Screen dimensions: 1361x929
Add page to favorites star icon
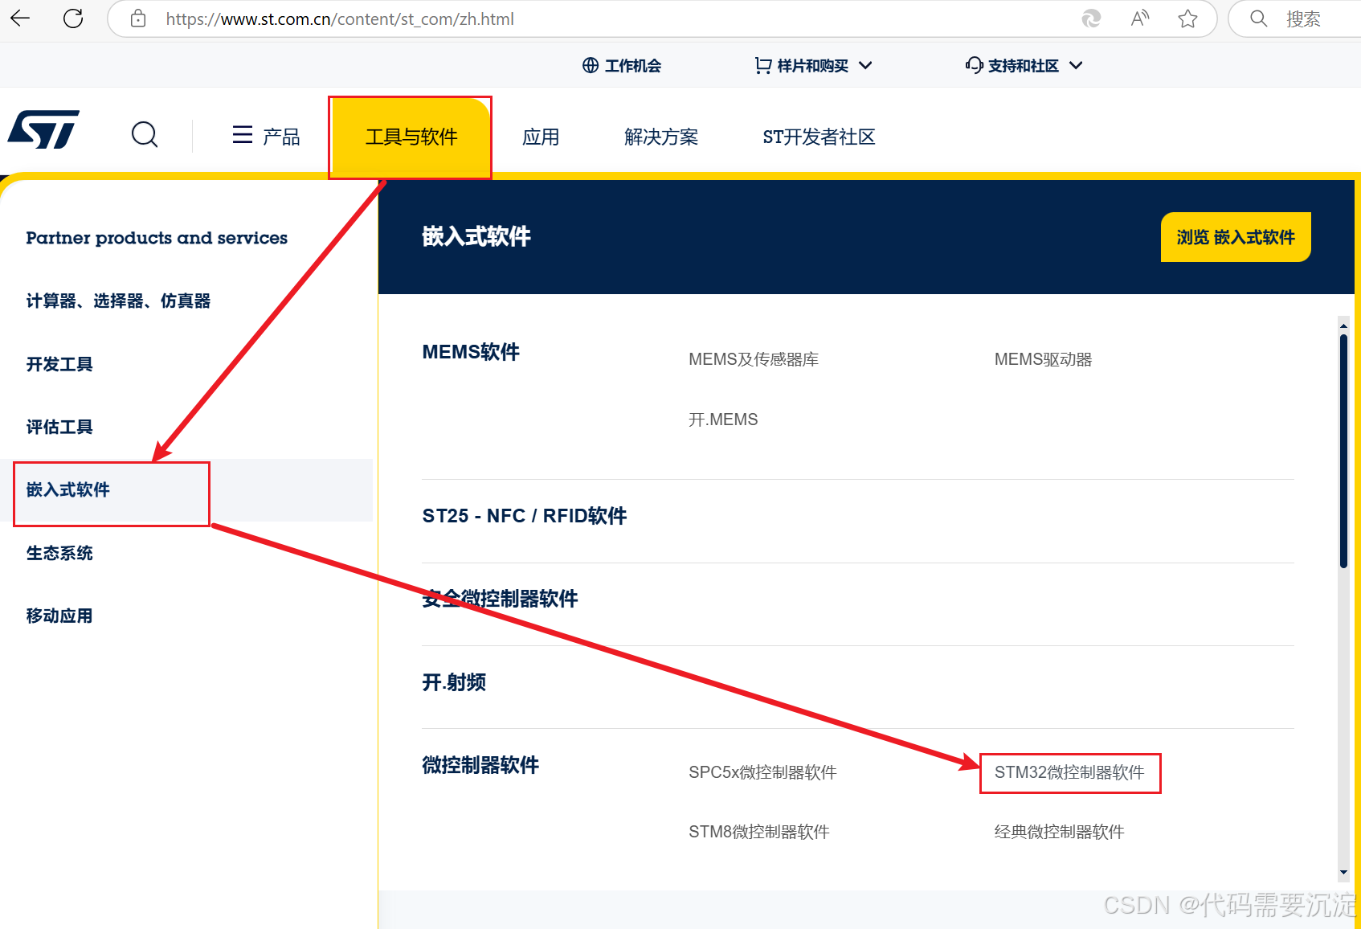tap(1187, 18)
